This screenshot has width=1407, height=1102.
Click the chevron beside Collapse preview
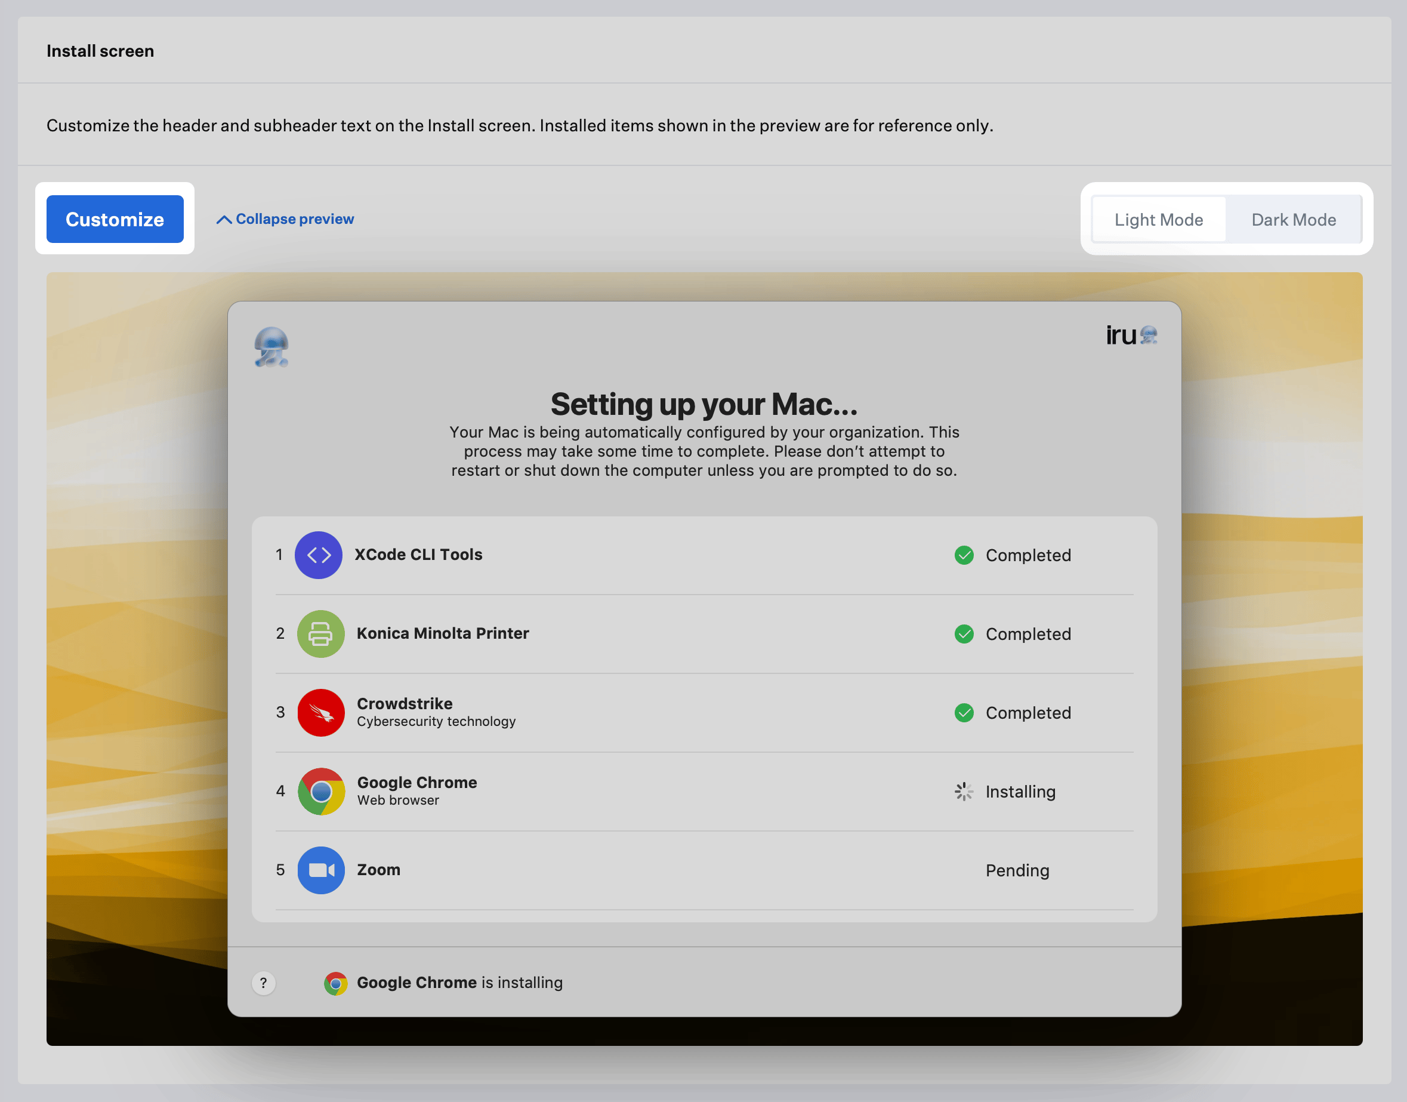click(224, 220)
